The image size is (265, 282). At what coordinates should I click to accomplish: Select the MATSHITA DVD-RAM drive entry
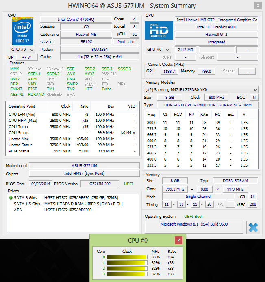coord(72,204)
